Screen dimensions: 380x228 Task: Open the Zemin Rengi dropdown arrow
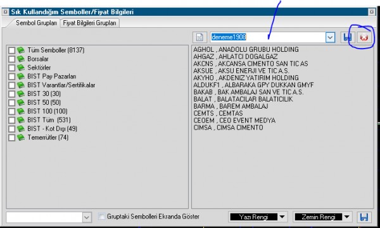(x=346, y=217)
